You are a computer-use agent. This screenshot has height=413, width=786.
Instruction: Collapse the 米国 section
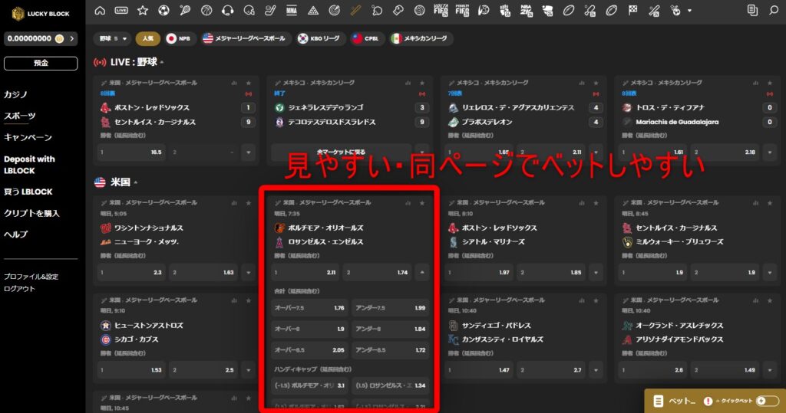135,182
